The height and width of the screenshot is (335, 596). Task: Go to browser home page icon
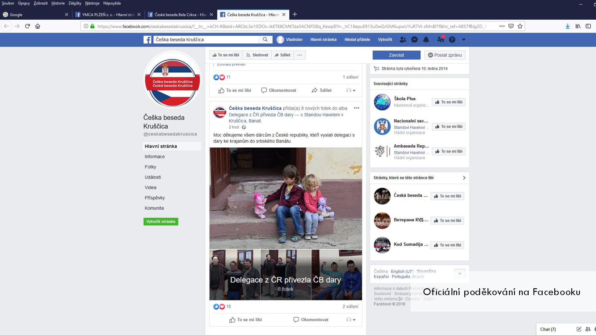(38, 26)
